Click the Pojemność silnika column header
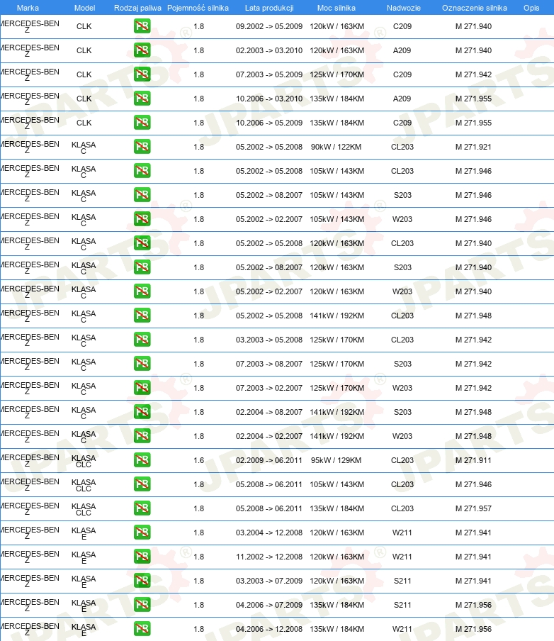The width and height of the screenshot is (554, 641). click(198, 8)
